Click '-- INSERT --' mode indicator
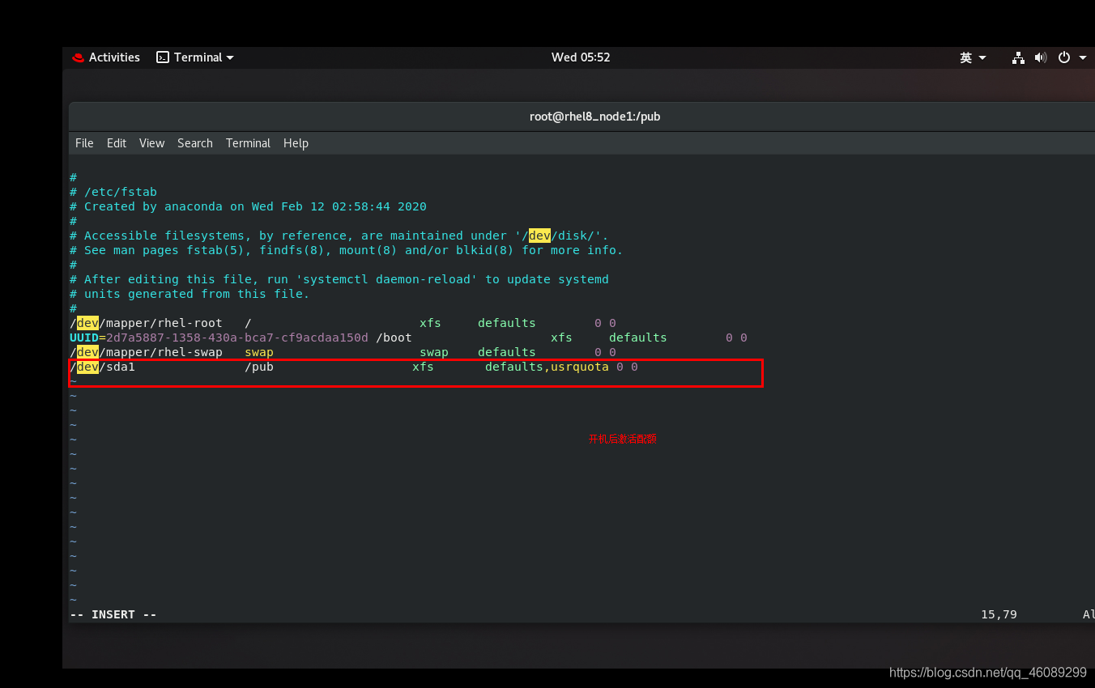 pos(113,614)
